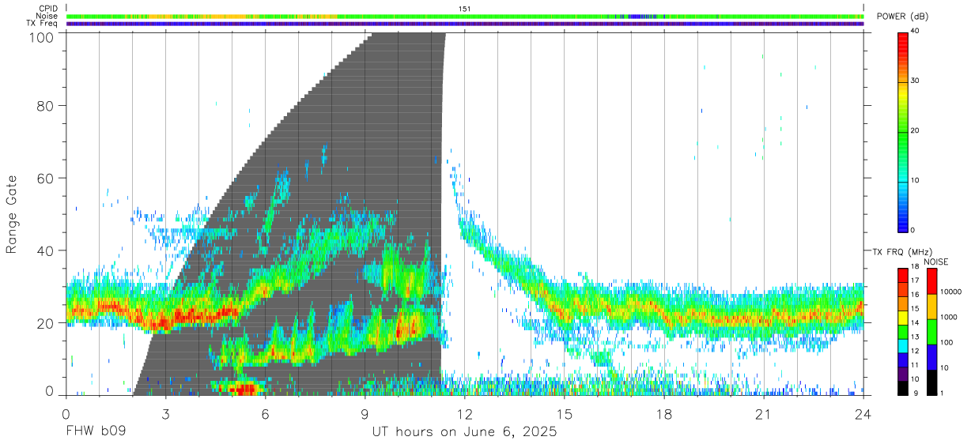Click the orange noise swatch between 1000 and 10000
Viewport: 971px width, 448px height.
click(931, 307)
